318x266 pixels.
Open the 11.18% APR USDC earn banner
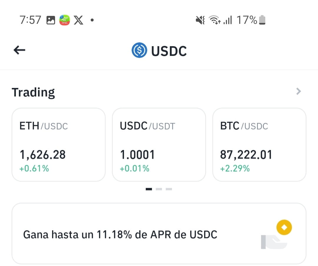click(x=159, y=234)
